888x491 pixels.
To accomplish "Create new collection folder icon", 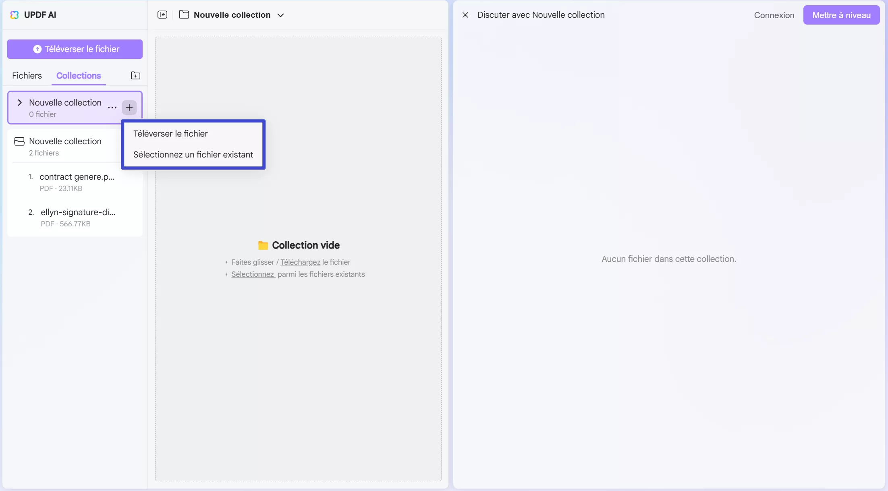I will coord(136,76).
